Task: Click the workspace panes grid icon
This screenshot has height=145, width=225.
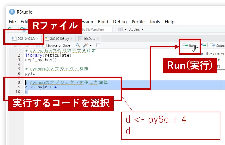Action: [x=120, y=30]
